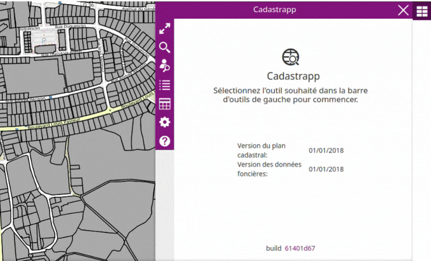
Task: Click the cadastral plan version date 01/01/2018
Action: tap(326, 150)
